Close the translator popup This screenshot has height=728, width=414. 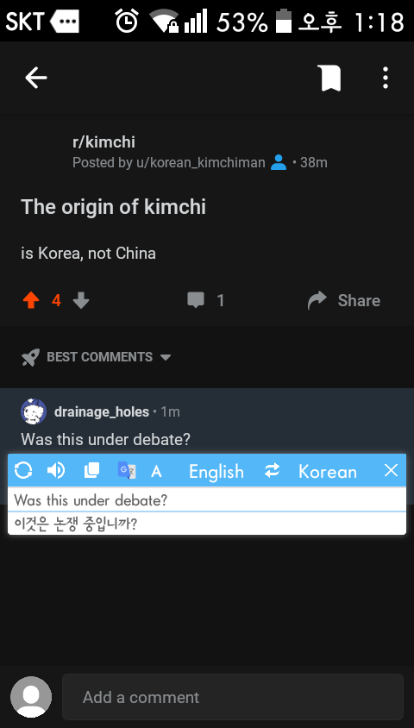pos(392,471)
